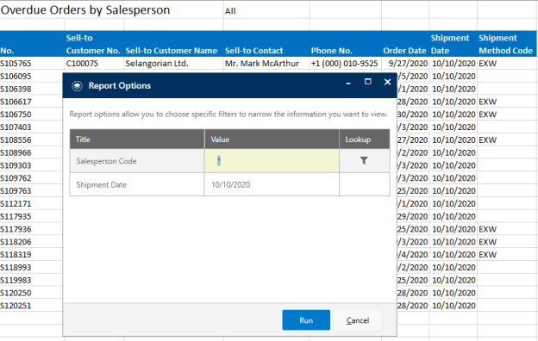Select the Overdue Orders by Salesperson title cell

tap(111, 10)
